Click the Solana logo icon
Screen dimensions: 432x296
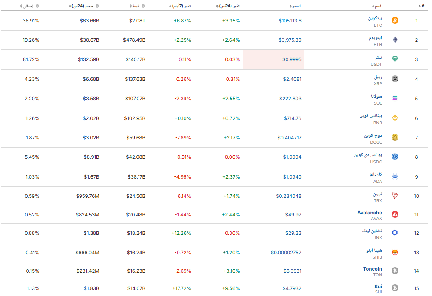pyautogui.click(x=395, y=99)
